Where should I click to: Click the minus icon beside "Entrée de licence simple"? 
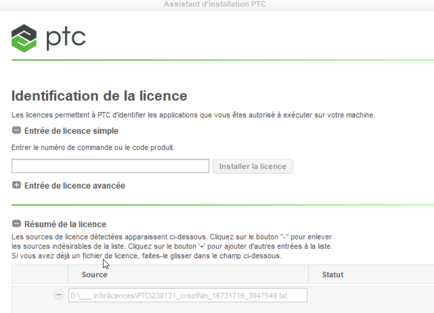[x=17, y=131]
